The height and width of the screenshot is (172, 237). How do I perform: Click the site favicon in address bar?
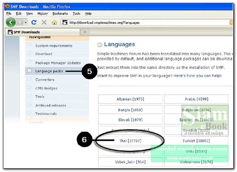point(65,23)
